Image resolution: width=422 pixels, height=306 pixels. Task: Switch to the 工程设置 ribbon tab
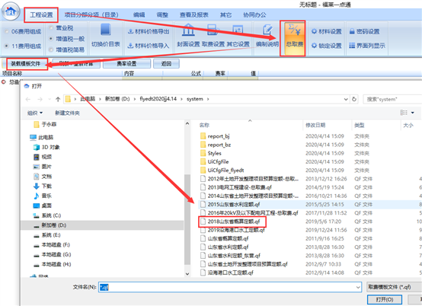41,14
